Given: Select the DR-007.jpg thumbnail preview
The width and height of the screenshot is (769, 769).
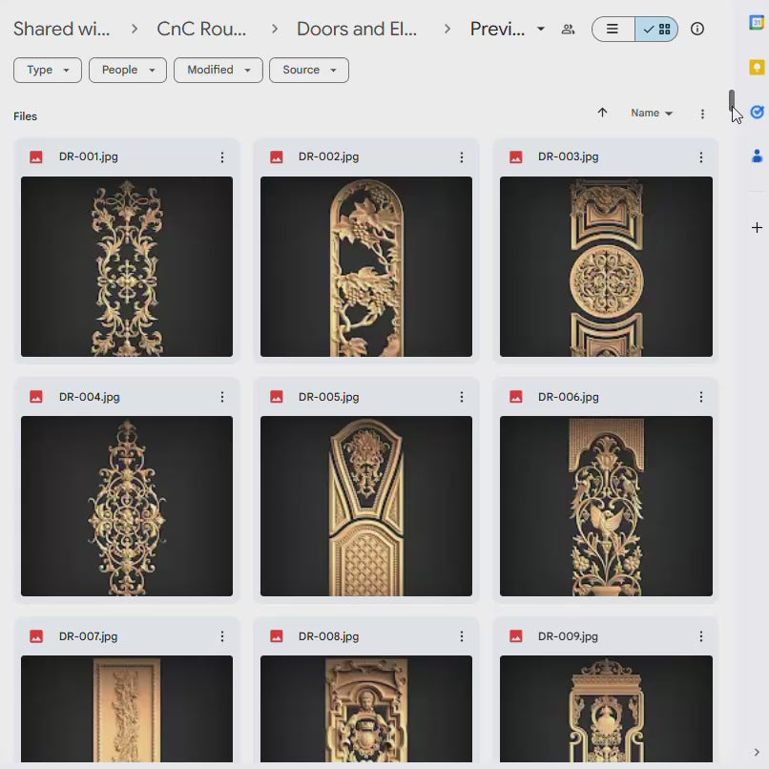Looking at the screenshot, I should [127, 709].
